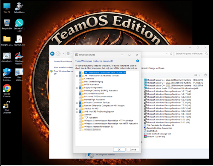Screen dimensions: 213x166
Task: Click the refresh icon beside address bar
Action: click(x=171, y=54)
